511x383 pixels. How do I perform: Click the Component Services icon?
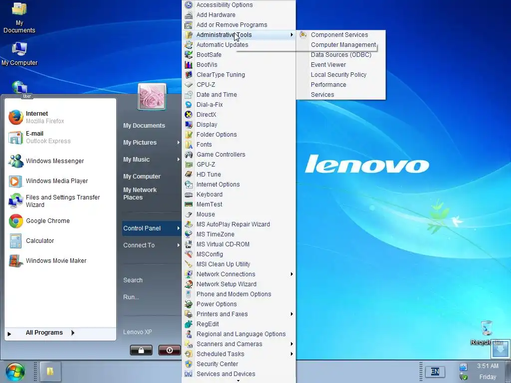(x=303, y=34)
